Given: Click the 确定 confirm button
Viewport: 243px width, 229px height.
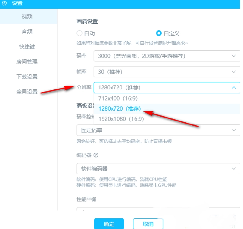Looking at the screenshot, I should (x=109, y=224).
